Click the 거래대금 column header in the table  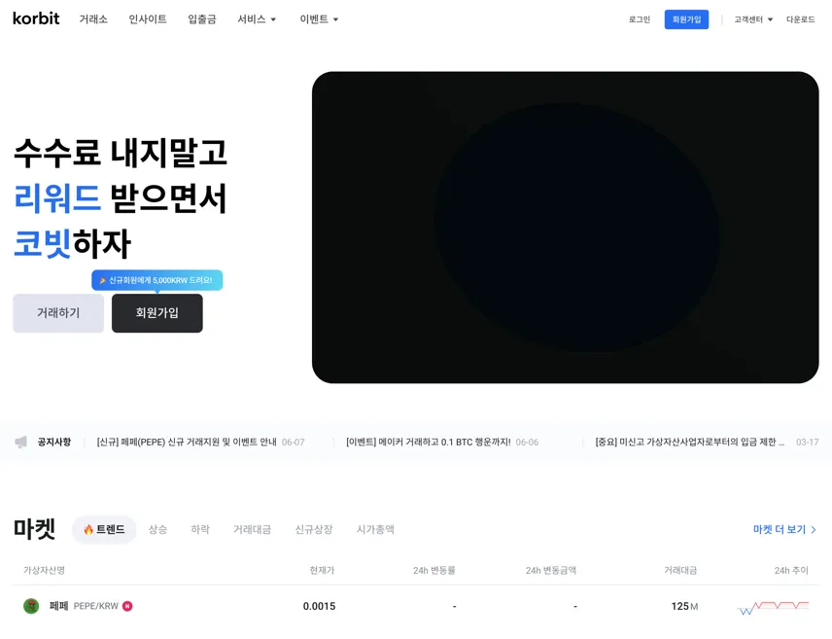(x=680, y=571)
